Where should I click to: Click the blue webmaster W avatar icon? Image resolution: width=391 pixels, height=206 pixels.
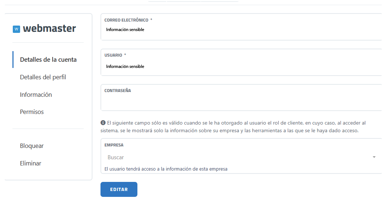(16, 29)
